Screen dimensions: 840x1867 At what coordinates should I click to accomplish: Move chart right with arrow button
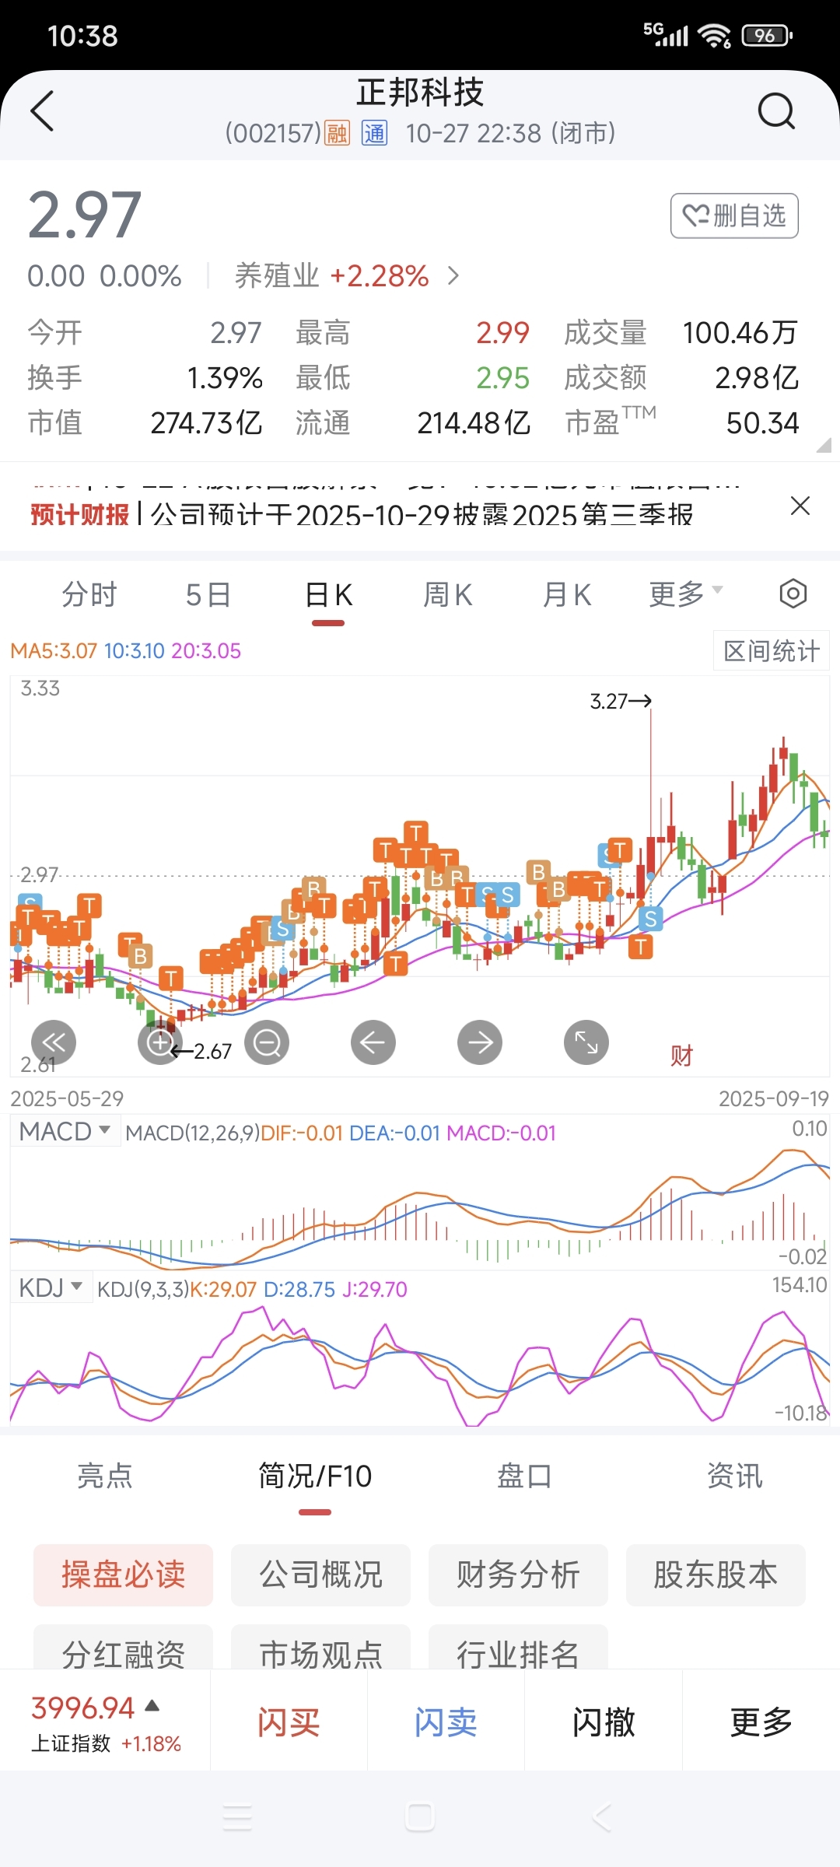click(480, 1042)
